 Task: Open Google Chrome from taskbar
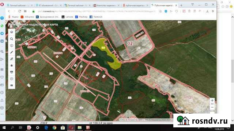click(x=54, y=128)
